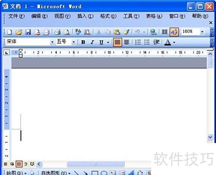Open the 窗口(W) menu
Screen dimensions: 216x175
click(177, 16)
